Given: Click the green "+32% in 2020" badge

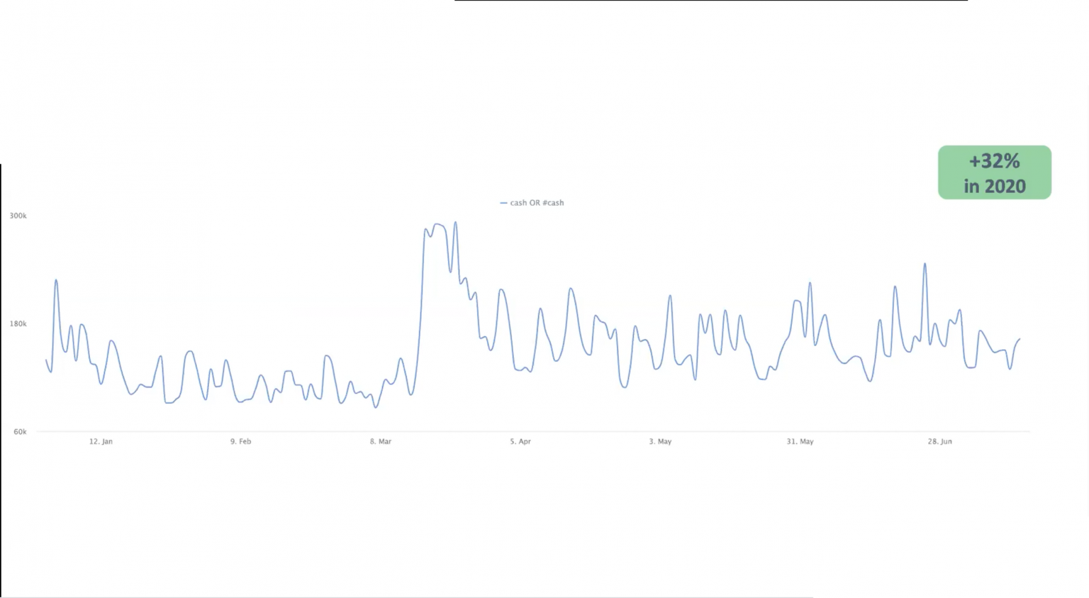Looking at the screenshot, I should 994,172.
